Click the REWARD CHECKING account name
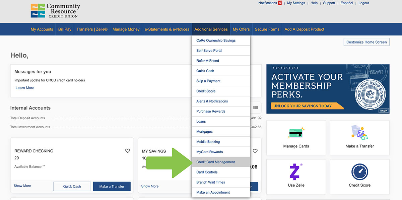The height and width of the screenshot is (200, 402). (34, 151)
